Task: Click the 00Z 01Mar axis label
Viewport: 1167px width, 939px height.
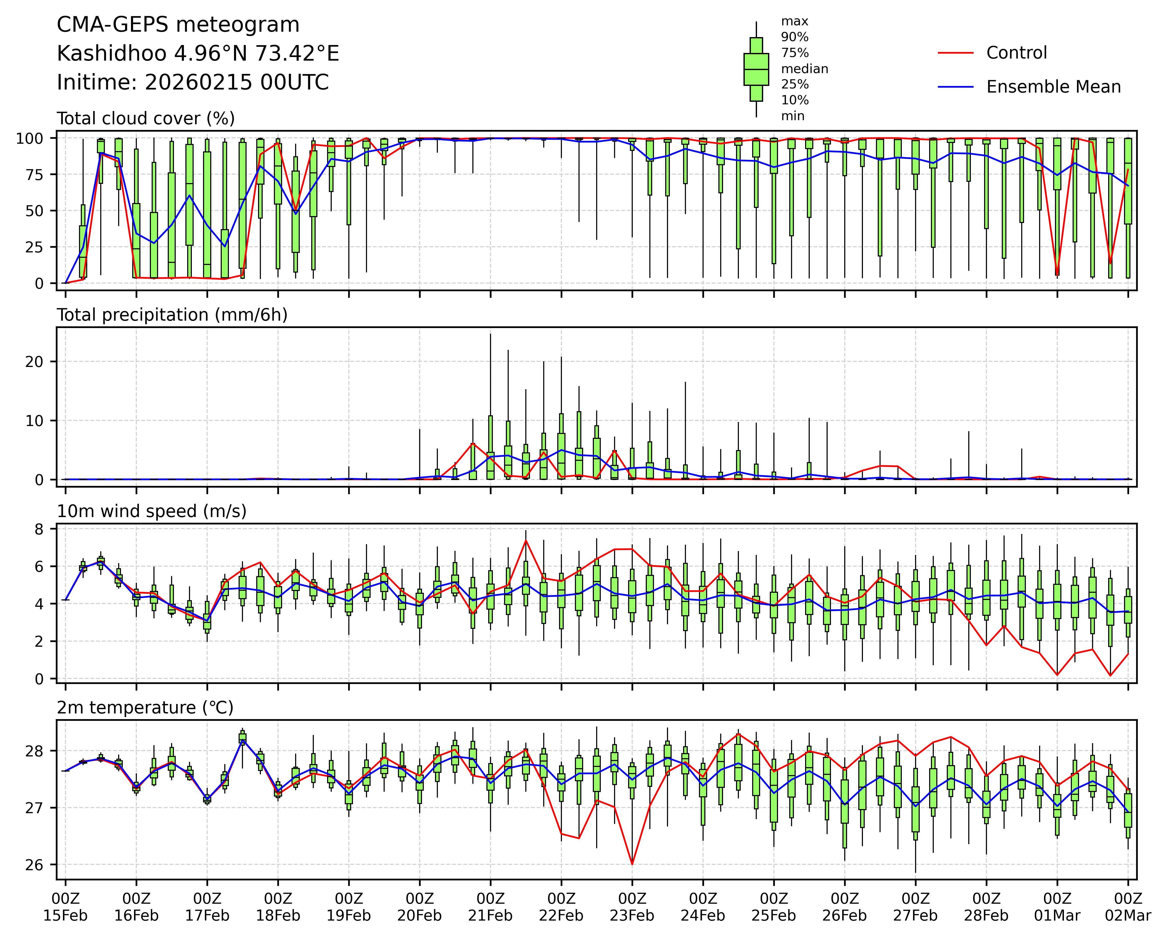Action: pos(1057,908)
